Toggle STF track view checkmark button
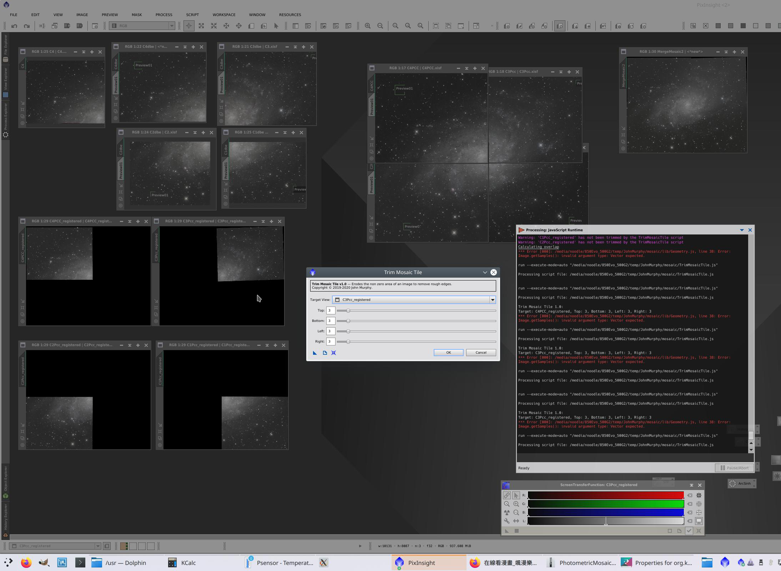This screenshot has width=781, height=571. tap(689, 531)
